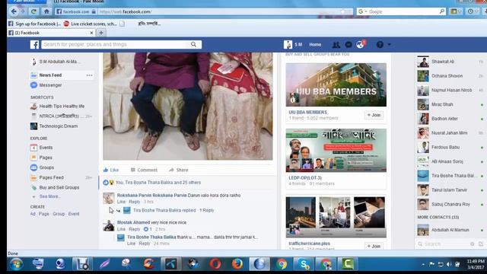Open chat with Shawkat Ali
Viewport: 487px width, 274px height.
pos(450,62)
